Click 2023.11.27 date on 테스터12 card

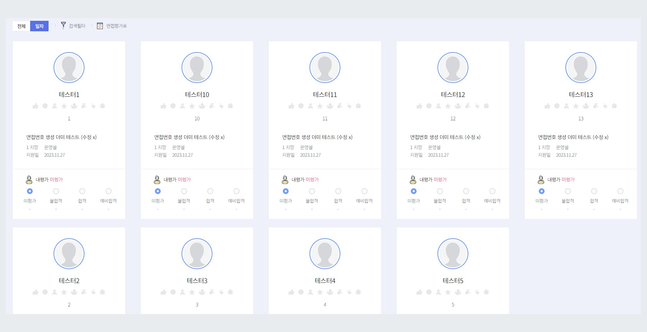pos(439,155)
